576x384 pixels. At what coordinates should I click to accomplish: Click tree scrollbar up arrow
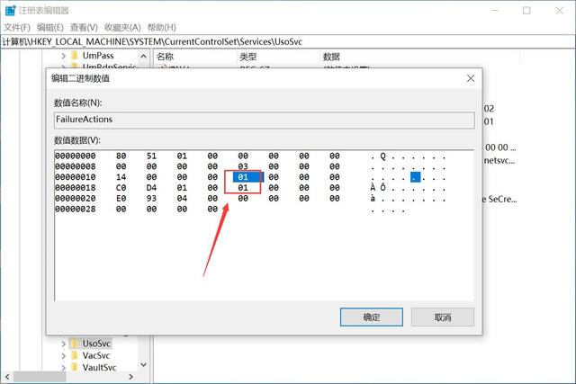(144, 56)
